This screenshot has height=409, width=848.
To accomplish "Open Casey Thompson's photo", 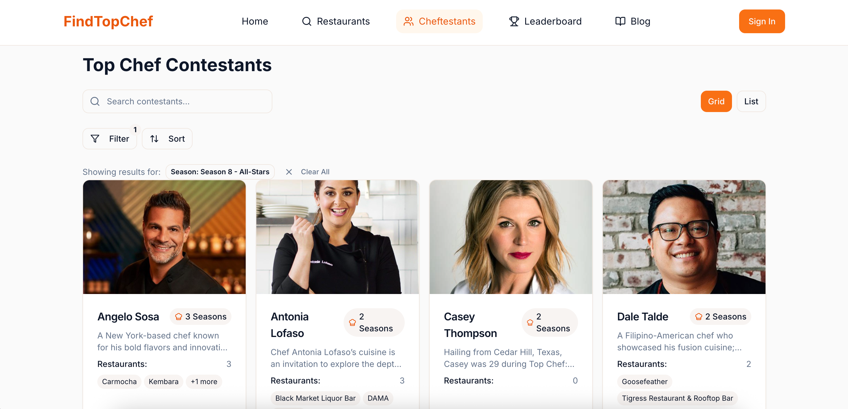I will pyautogui.click(x=511, y=237).
